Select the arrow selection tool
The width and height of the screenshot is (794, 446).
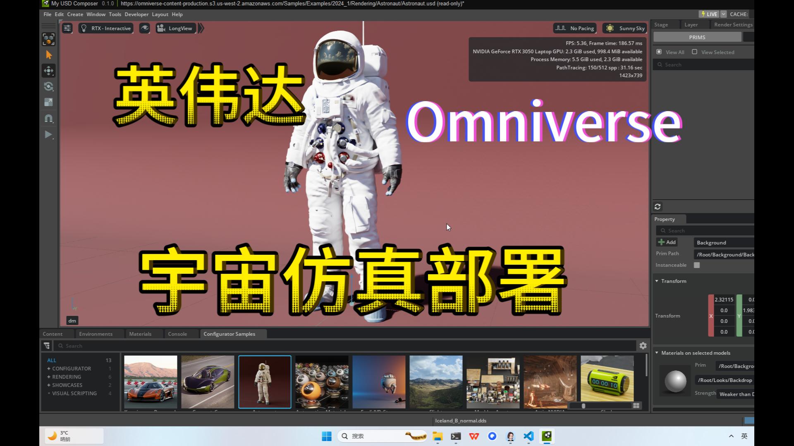pos(48,55)
